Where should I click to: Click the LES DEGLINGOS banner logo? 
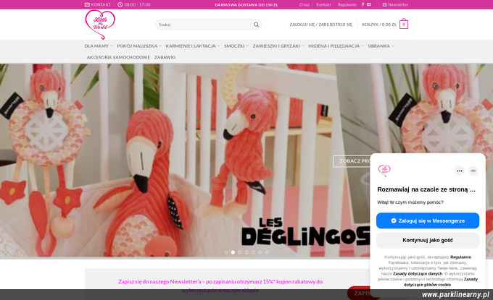click(x=306, y=232)
